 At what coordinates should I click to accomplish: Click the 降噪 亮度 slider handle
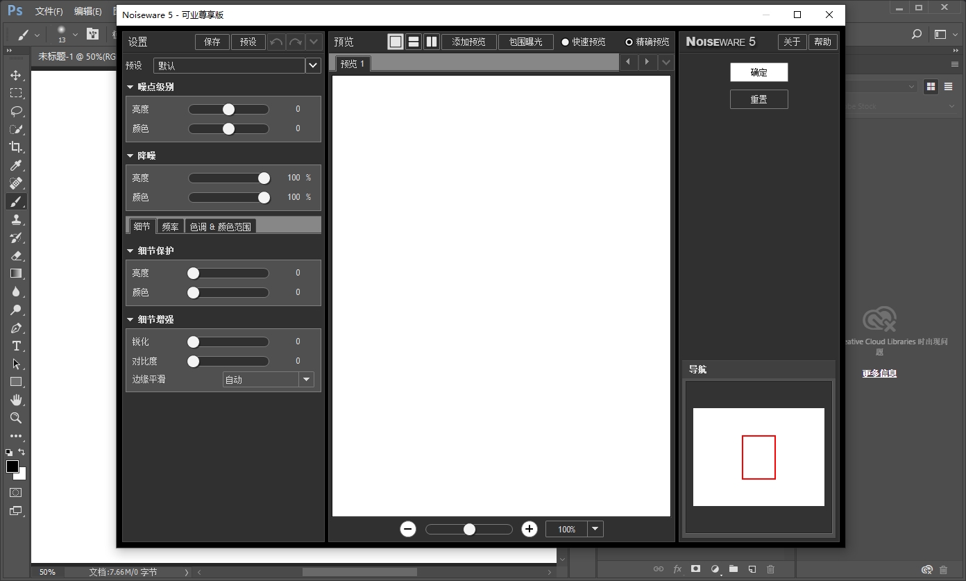(x=264, y=178)
